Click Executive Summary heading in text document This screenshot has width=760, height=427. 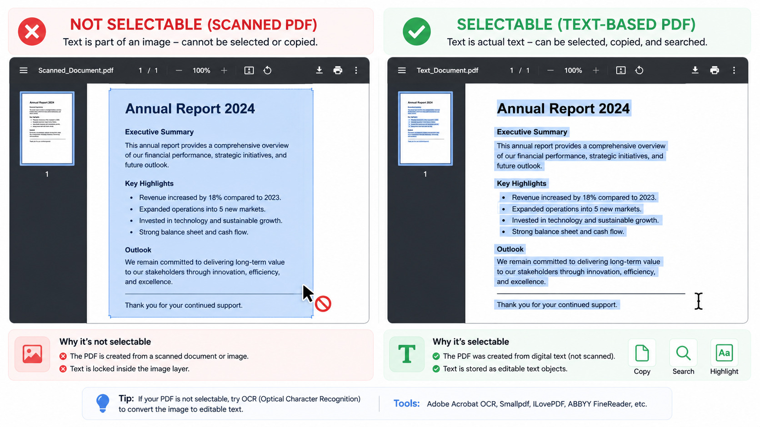point(532,132)
